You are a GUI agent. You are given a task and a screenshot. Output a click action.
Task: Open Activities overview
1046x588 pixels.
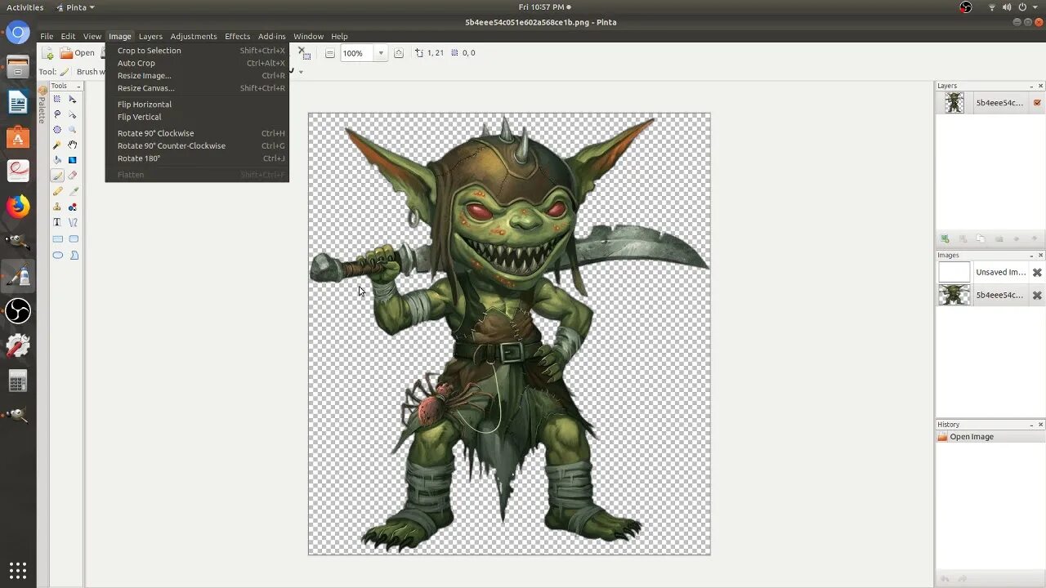[x=25, y=7]
